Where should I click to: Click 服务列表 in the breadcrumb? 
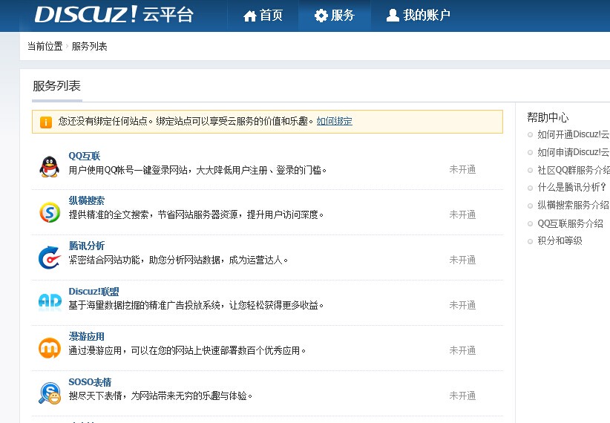click(89, 46)
